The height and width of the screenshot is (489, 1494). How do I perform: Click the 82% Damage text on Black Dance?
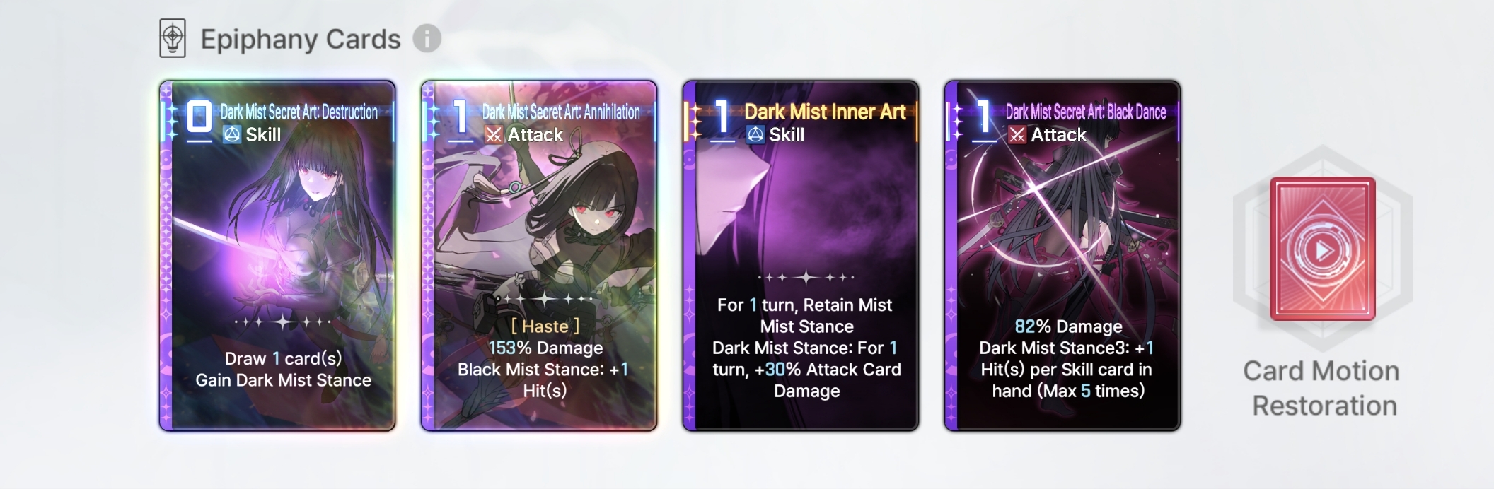click(1068, 326)
